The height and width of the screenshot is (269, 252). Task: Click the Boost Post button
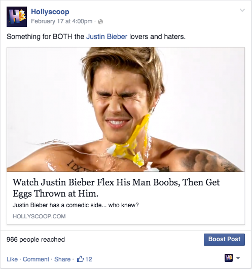[x=224, y=240]
